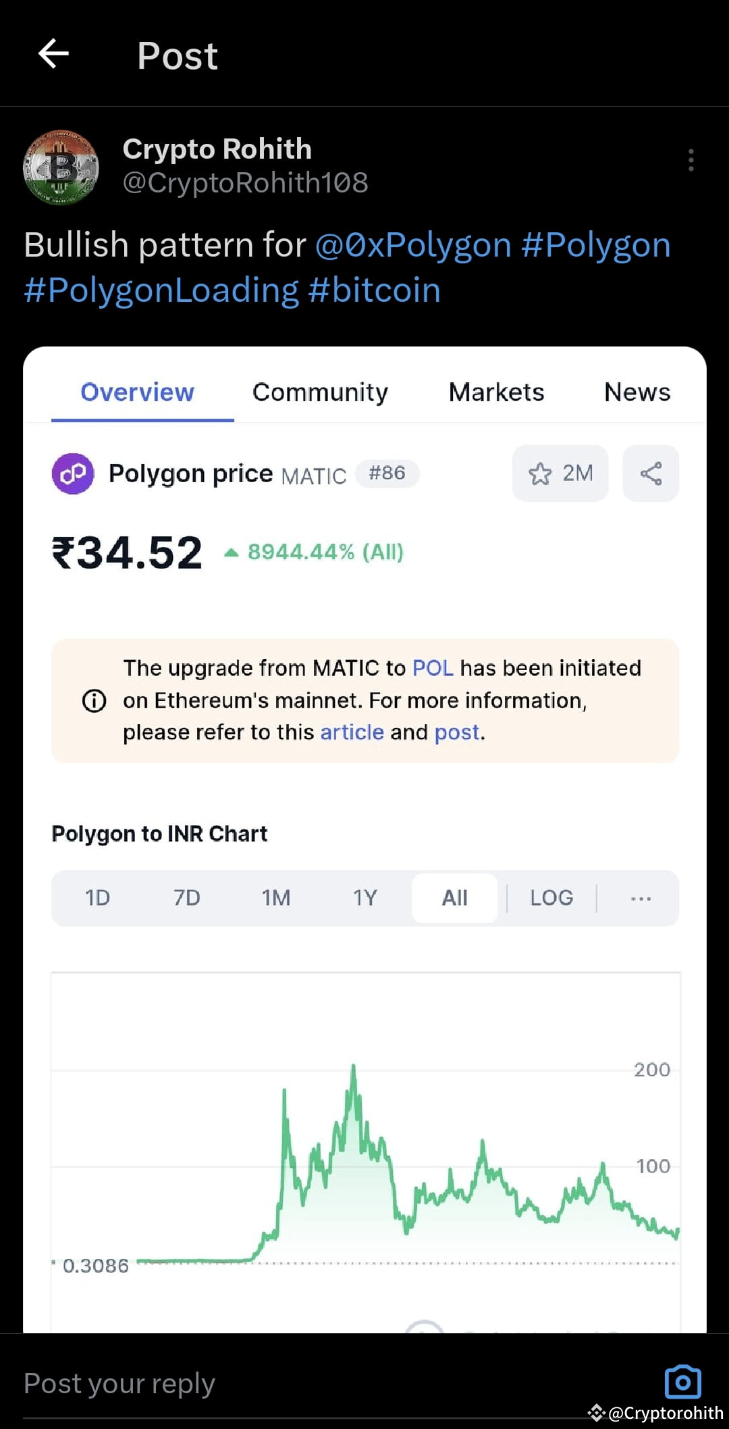Switch chart to 1D time range

coord(97,898)
